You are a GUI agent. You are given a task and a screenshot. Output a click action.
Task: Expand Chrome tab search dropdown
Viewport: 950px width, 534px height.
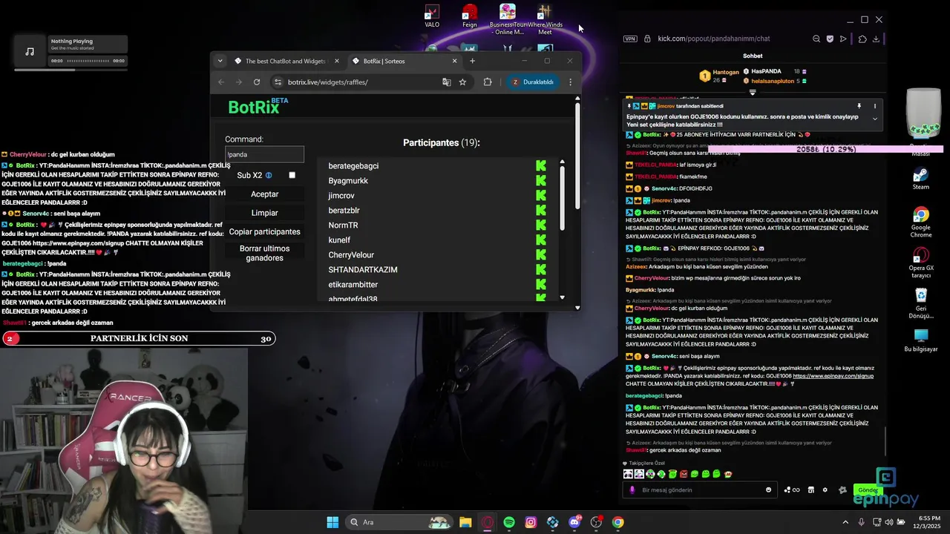point(220,61)
